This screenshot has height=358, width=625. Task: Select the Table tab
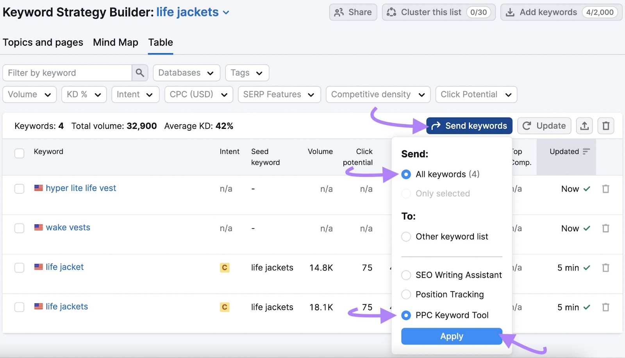(x=161, y=42)
